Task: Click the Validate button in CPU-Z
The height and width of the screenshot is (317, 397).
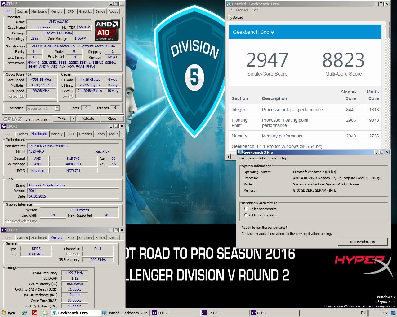Action: [88, 119]
